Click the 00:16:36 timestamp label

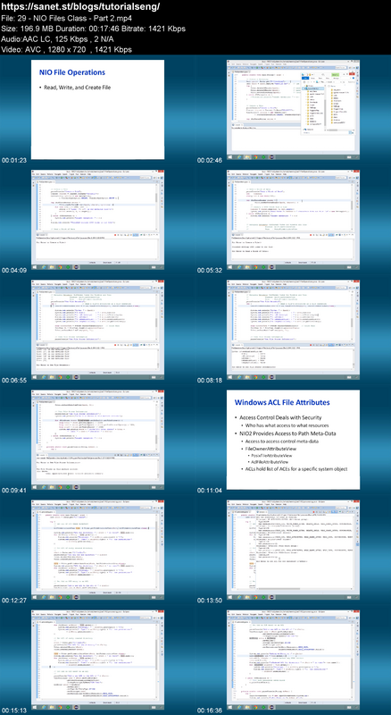coord(210,711)
